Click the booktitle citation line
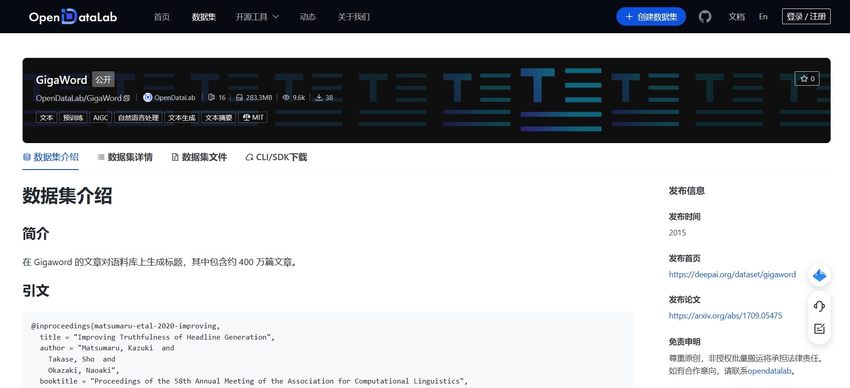The height and width of the screenshot is (388, 850). 254,381
